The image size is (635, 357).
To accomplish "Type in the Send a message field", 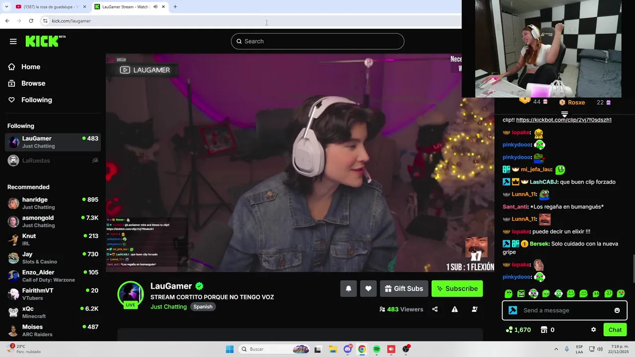I will (565, 310).
